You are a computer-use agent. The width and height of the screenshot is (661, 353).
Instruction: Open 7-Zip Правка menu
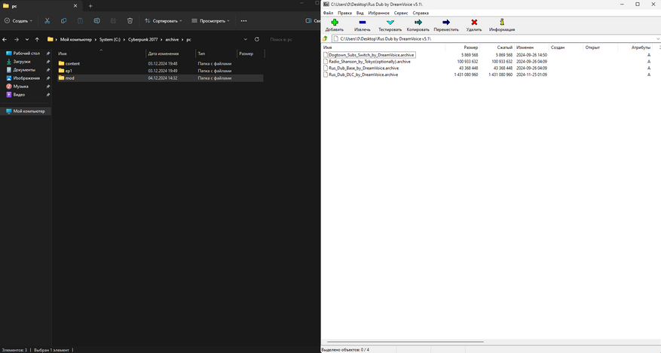pos(345,13)
